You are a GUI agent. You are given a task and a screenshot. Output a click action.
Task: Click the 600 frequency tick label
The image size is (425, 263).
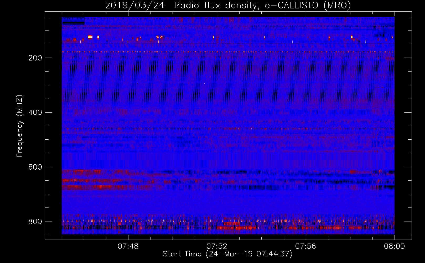click(x=35, y=167)
